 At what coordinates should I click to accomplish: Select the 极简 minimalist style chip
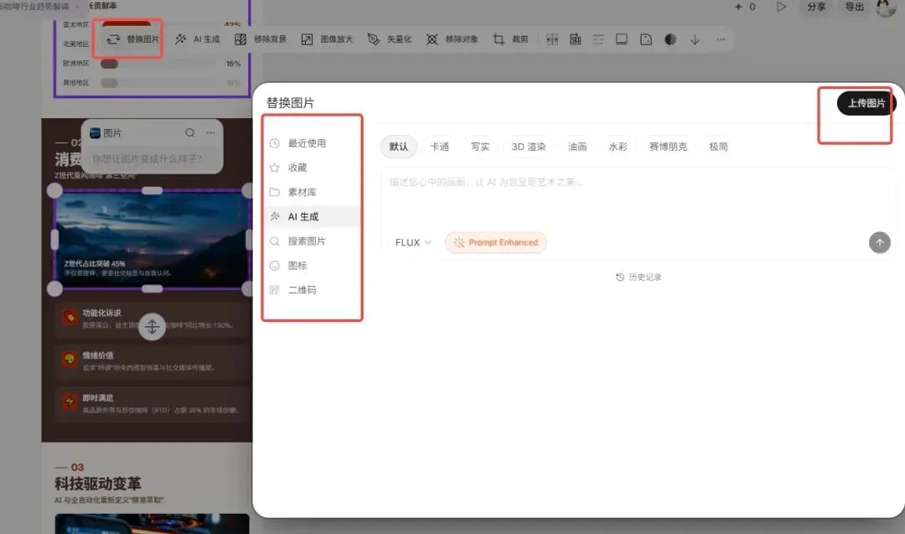[719, 147]
